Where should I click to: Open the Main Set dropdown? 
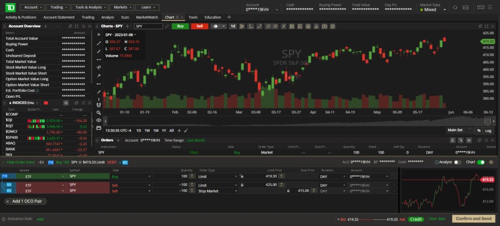pyautogui.click(x=460, y=130)
